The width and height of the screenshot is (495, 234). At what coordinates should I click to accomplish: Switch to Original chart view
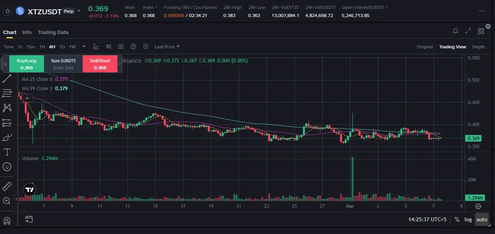425,47
